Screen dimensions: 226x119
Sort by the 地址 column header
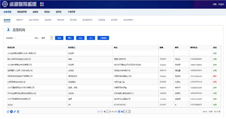[x=136, y=48]
